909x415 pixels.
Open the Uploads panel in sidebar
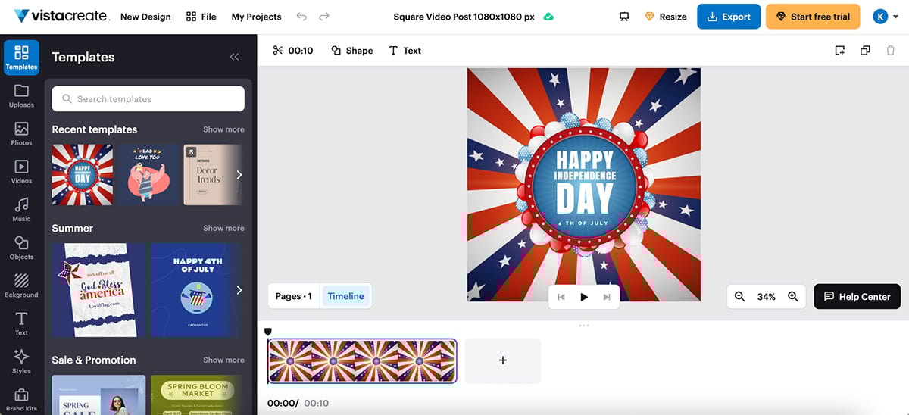click(x=21, y=96)
